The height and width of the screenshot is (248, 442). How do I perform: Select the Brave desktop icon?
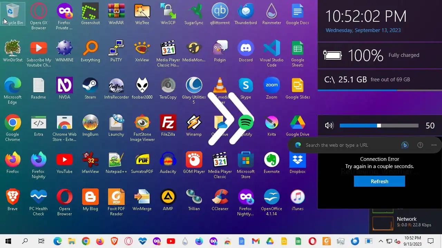click(13, 200)
